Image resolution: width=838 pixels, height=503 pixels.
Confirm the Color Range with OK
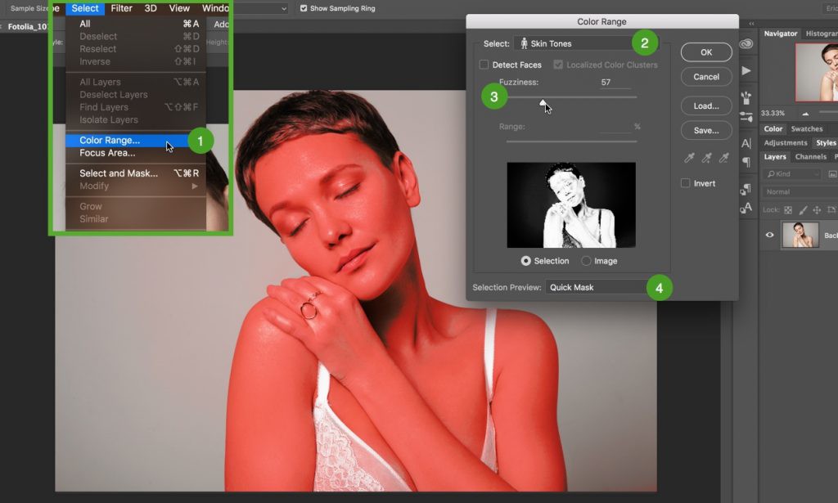pos(706,52)
